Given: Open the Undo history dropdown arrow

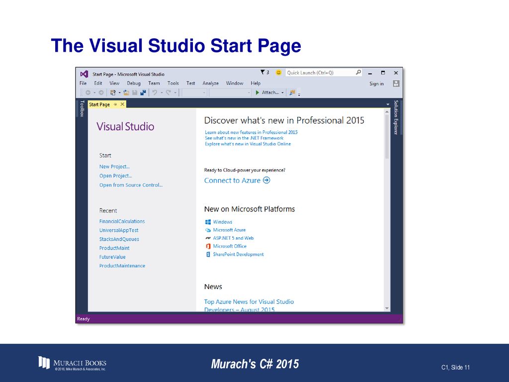Looking at the screenshot, I should pyautogui.click(x=162, y=93).
